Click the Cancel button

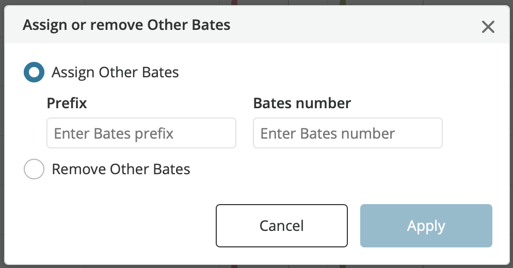click(282, 226)
